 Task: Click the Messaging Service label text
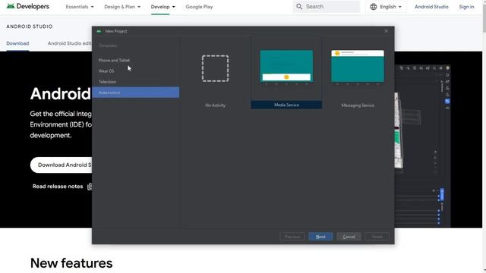[x=358, y=105]
